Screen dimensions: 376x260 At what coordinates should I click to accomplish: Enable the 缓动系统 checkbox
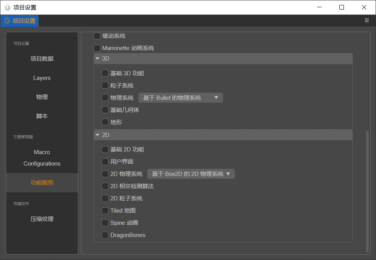pyautogui.click(x=97, y=36)
